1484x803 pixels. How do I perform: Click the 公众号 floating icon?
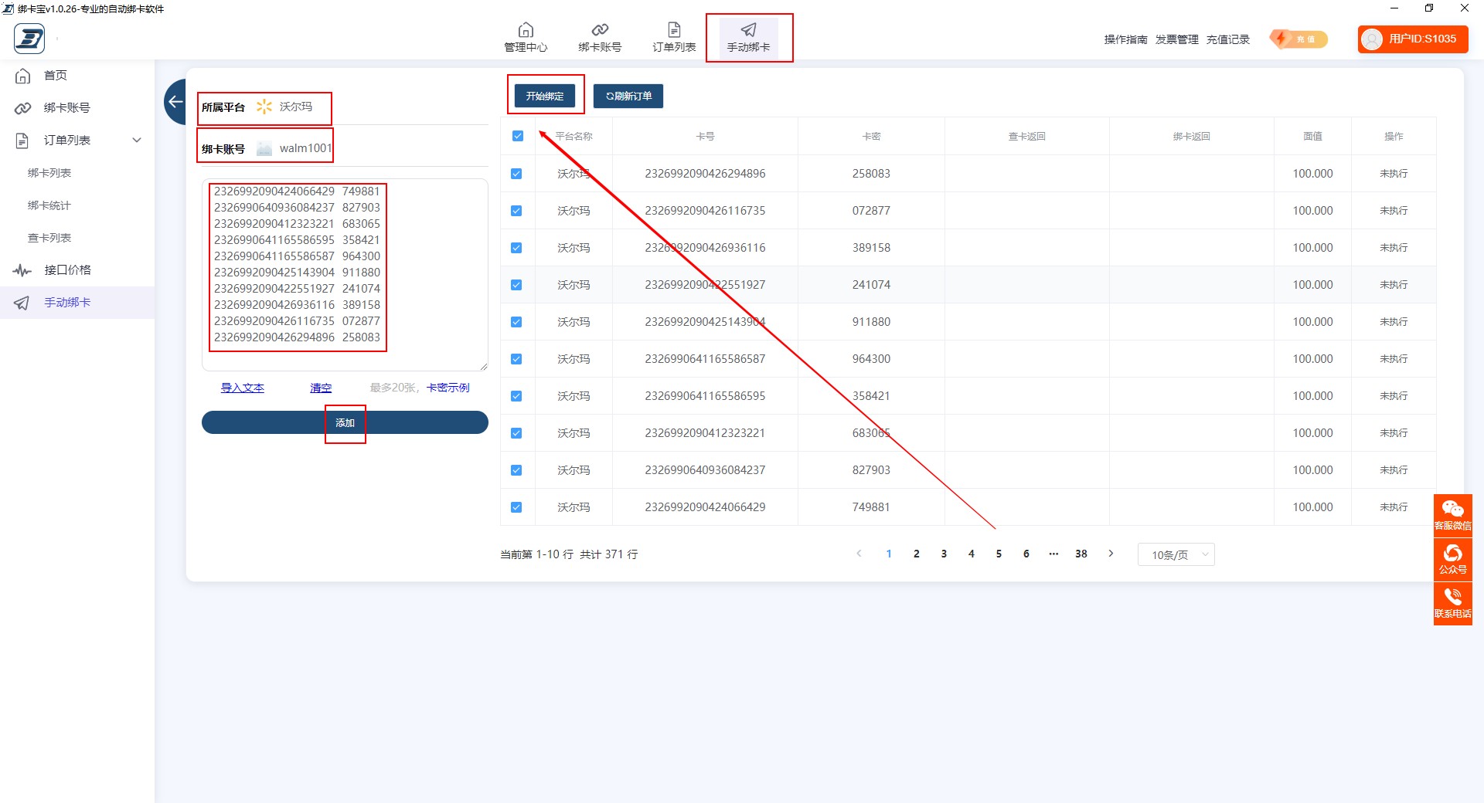[x=1452, y=559]
